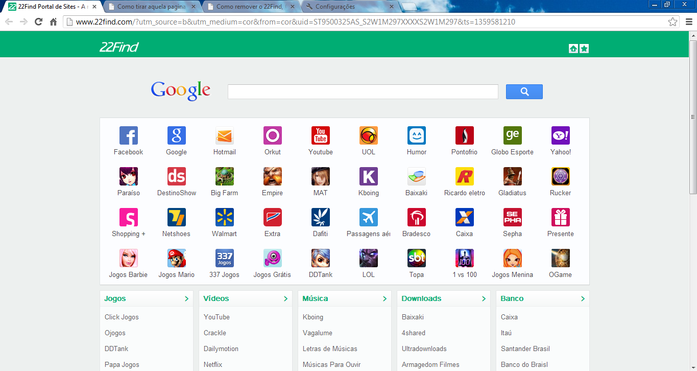Select the 22Find Portal de Sites tab
The height and width of the screenshot is (371, 697).
click(x=53, y=7)
